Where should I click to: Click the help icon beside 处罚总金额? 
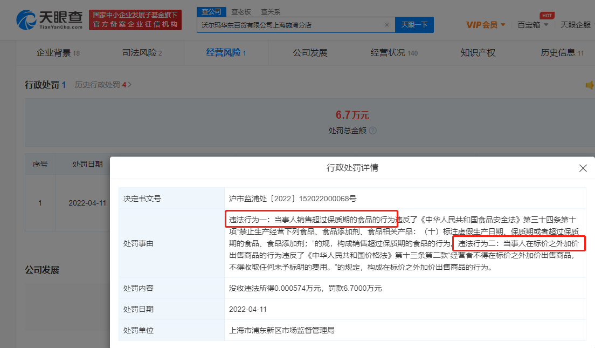click(373, 131)
